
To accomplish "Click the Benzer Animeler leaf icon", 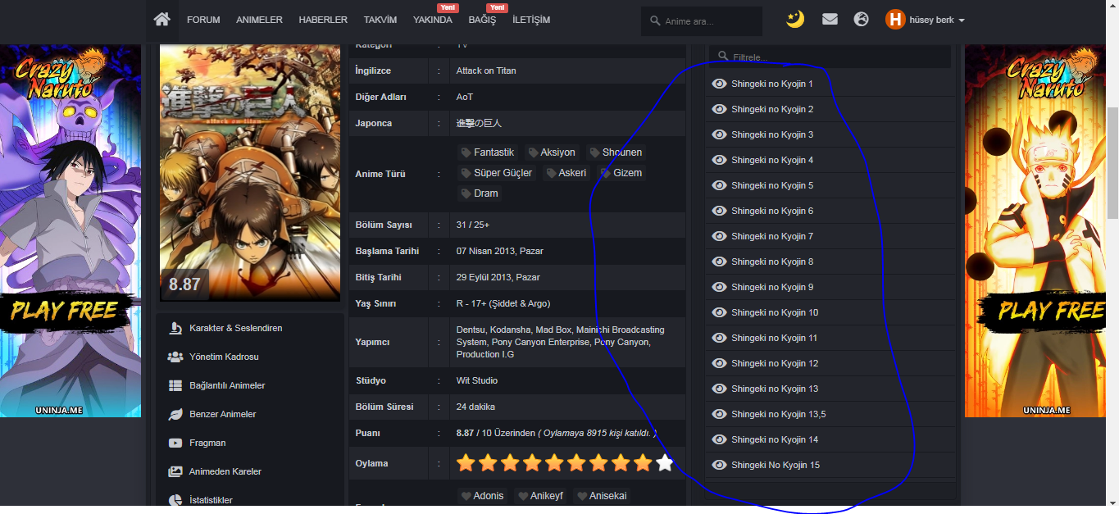I will click(x=175, y=414).
